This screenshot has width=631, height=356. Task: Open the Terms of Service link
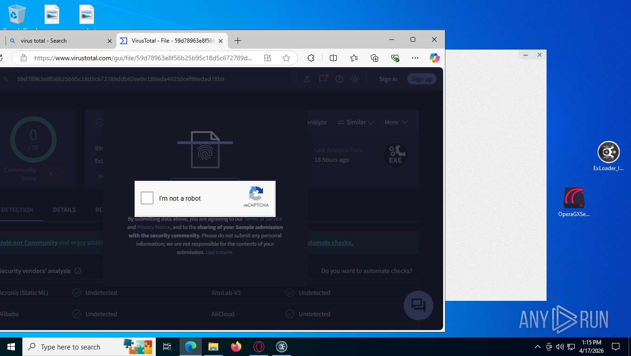pos(263,219)
